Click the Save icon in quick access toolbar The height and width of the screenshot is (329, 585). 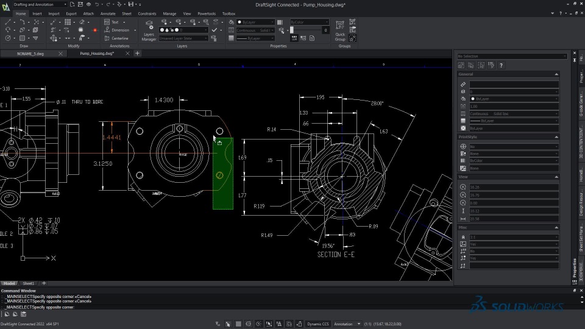[131, 4]
